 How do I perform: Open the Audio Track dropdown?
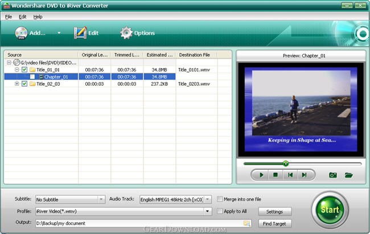click(x=207, y=199)
